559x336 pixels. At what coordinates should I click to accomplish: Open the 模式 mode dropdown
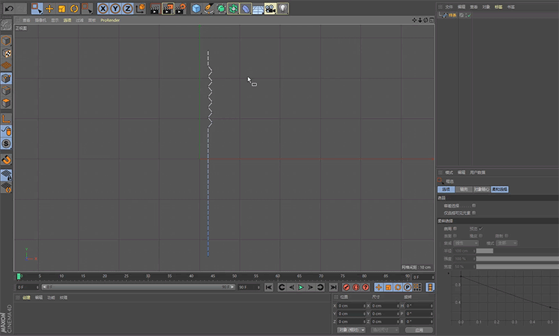click(x=506, y=243)
